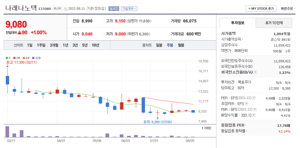Click the 전일 value 8,990
The height and width of the screenshot is (148, 300).
pyautogui.click(x=87, y=21)
